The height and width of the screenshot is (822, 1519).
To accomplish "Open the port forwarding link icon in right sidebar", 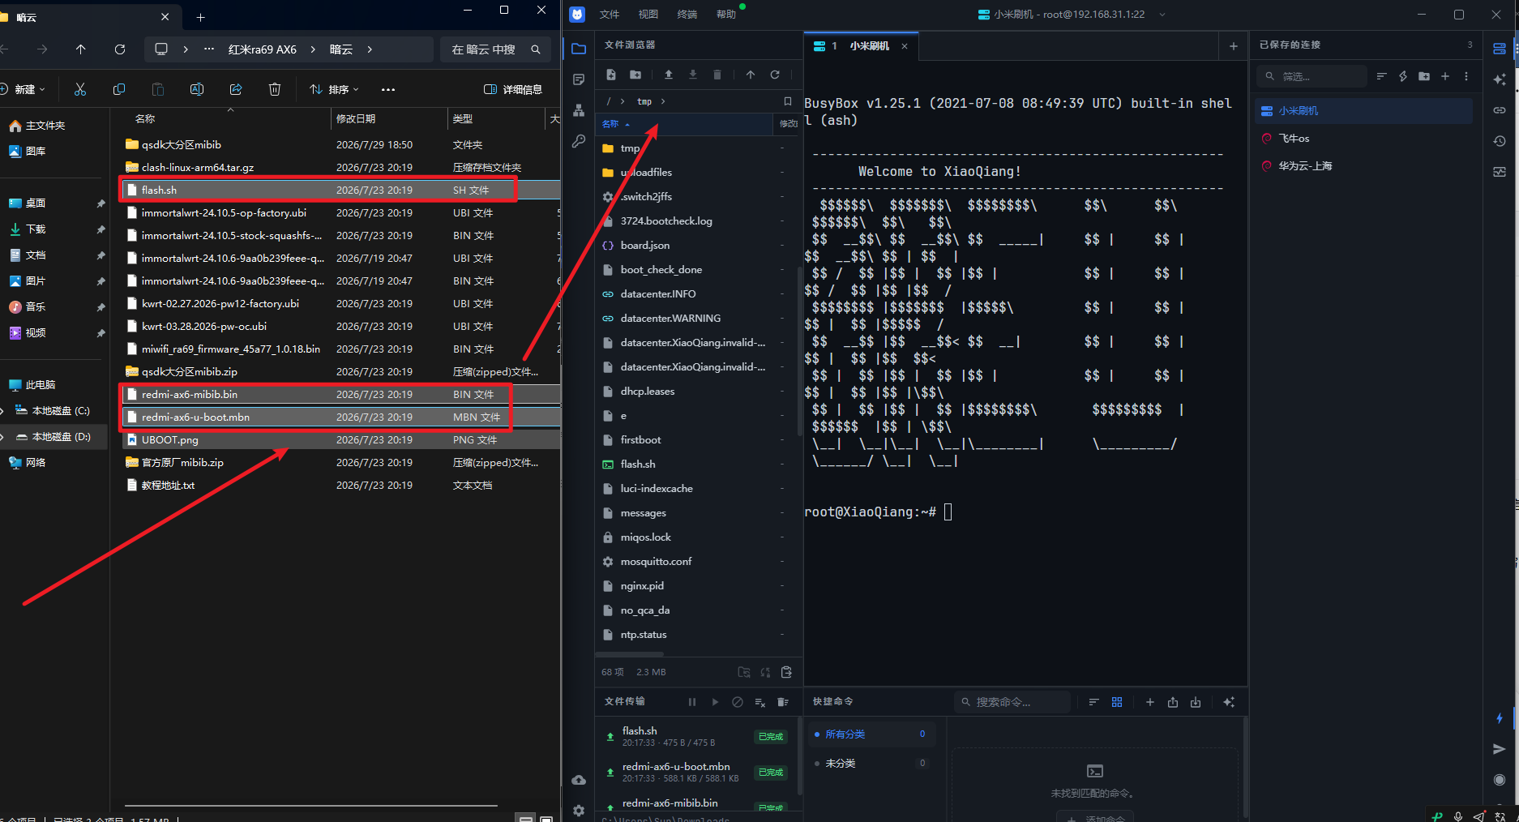I will [1500, 110].
